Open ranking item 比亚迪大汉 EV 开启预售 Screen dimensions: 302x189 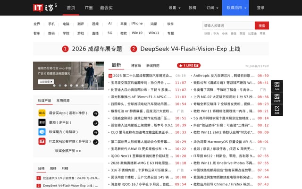coord(71,178)
